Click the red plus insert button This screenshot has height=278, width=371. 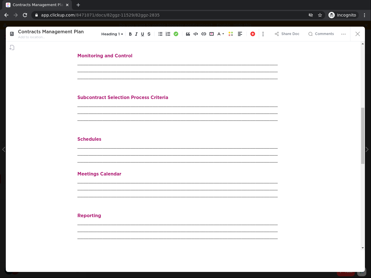pos(253,34)
